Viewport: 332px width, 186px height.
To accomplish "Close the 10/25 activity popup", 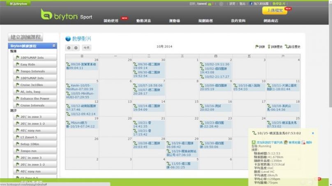I will coord(313,133).
